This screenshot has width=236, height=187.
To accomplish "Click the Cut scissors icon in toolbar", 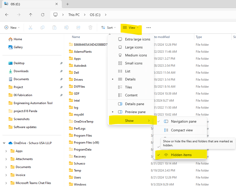I will point(30,28).
